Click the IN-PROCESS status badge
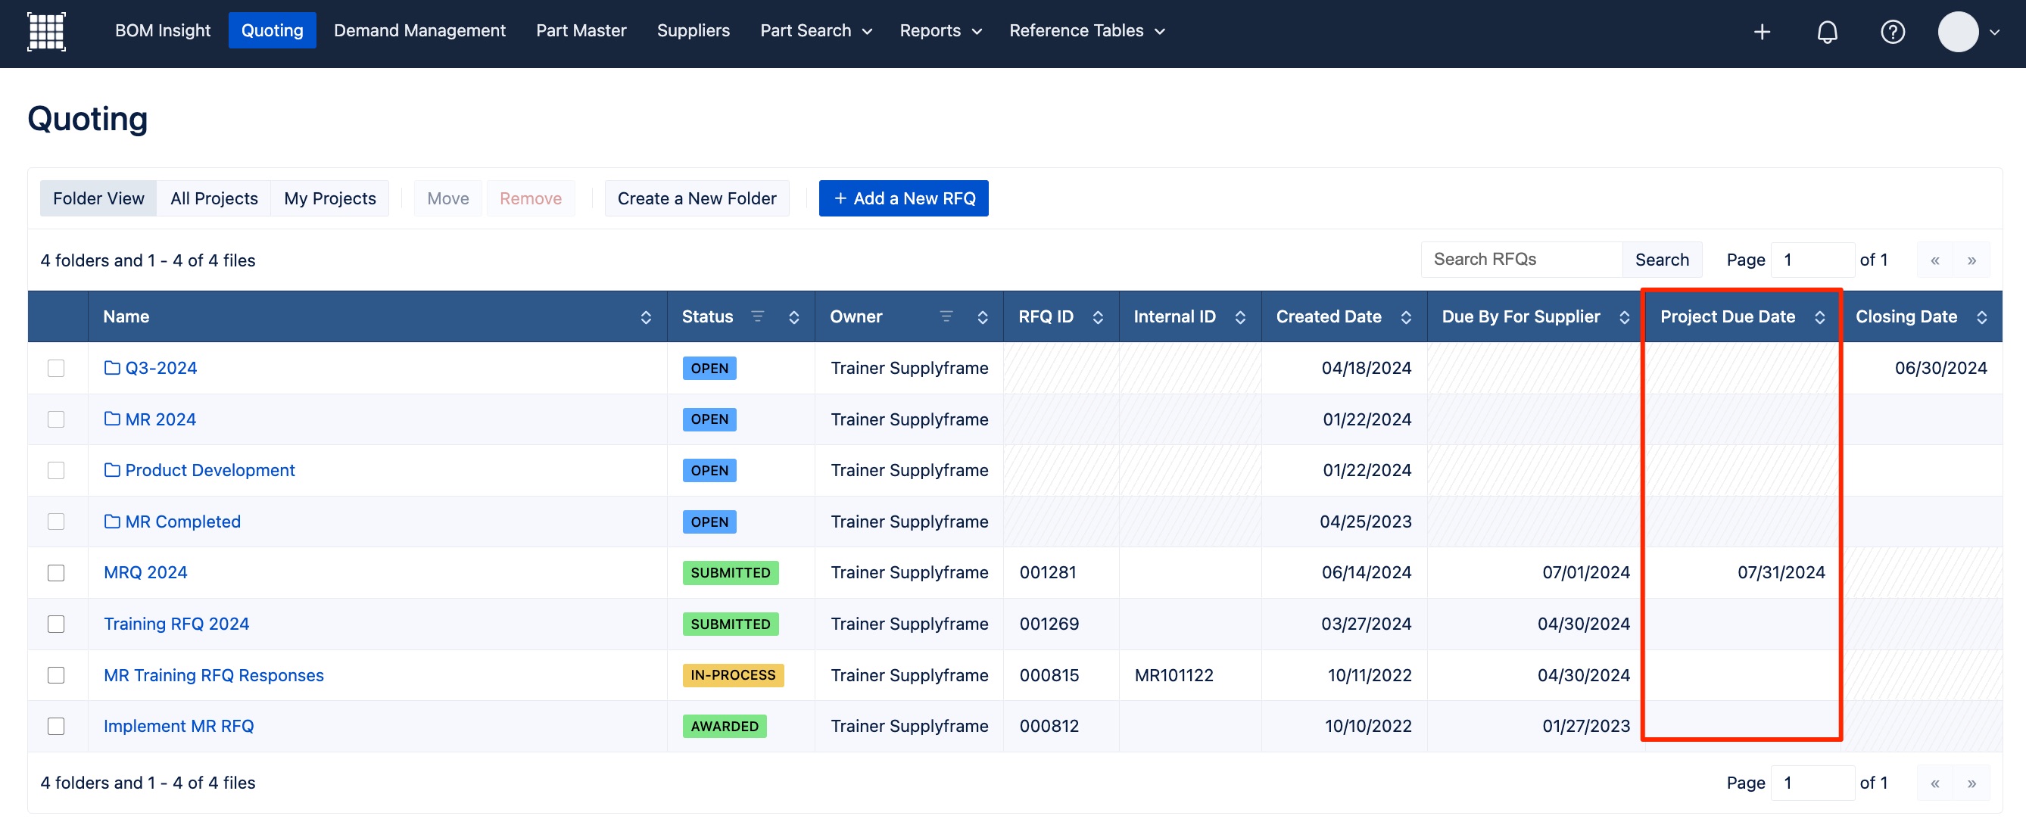 point(732,675)
